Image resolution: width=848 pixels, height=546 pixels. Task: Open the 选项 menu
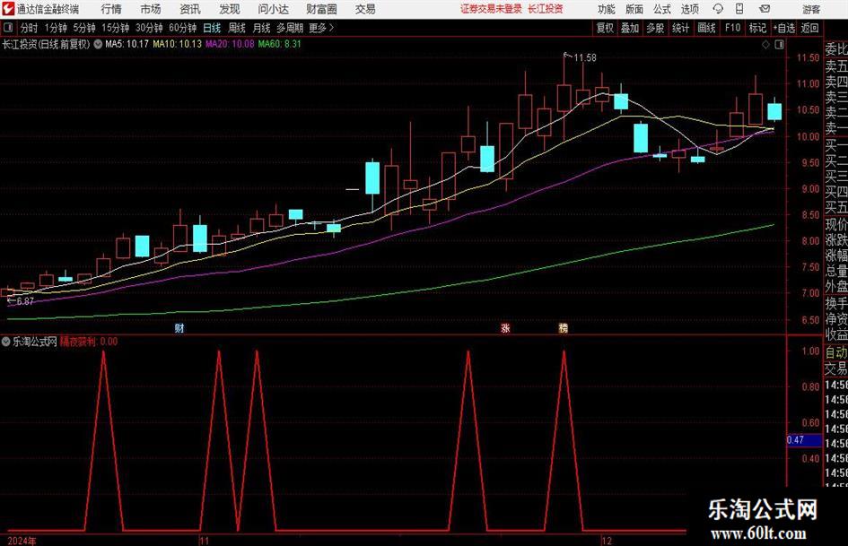pos(689,9)
